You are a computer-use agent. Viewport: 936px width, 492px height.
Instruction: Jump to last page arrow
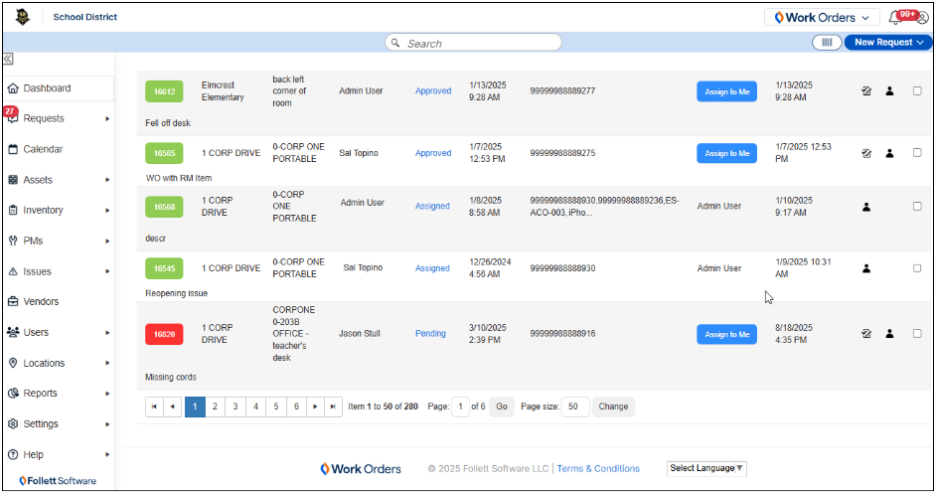click(x=333, y=407)
